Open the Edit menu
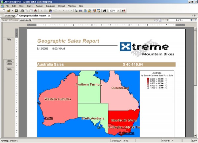The width and height of the screenshot is (198, 143). click(14, 6)
